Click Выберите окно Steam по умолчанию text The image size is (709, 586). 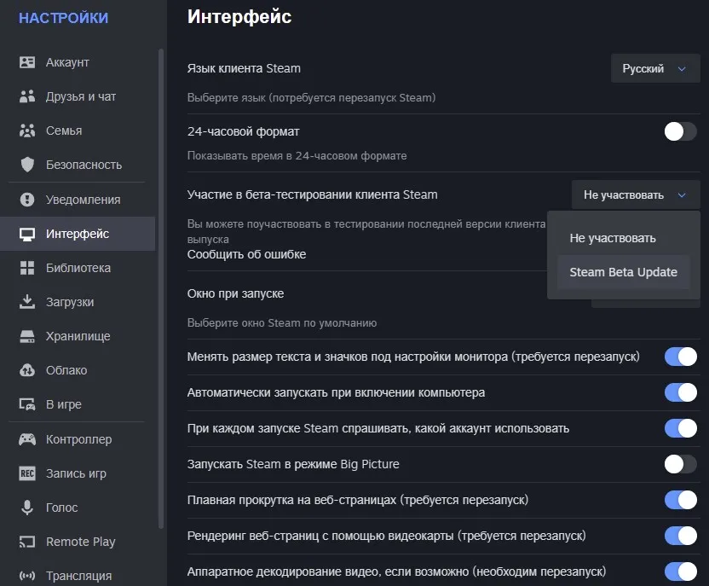tap(282, 322)
